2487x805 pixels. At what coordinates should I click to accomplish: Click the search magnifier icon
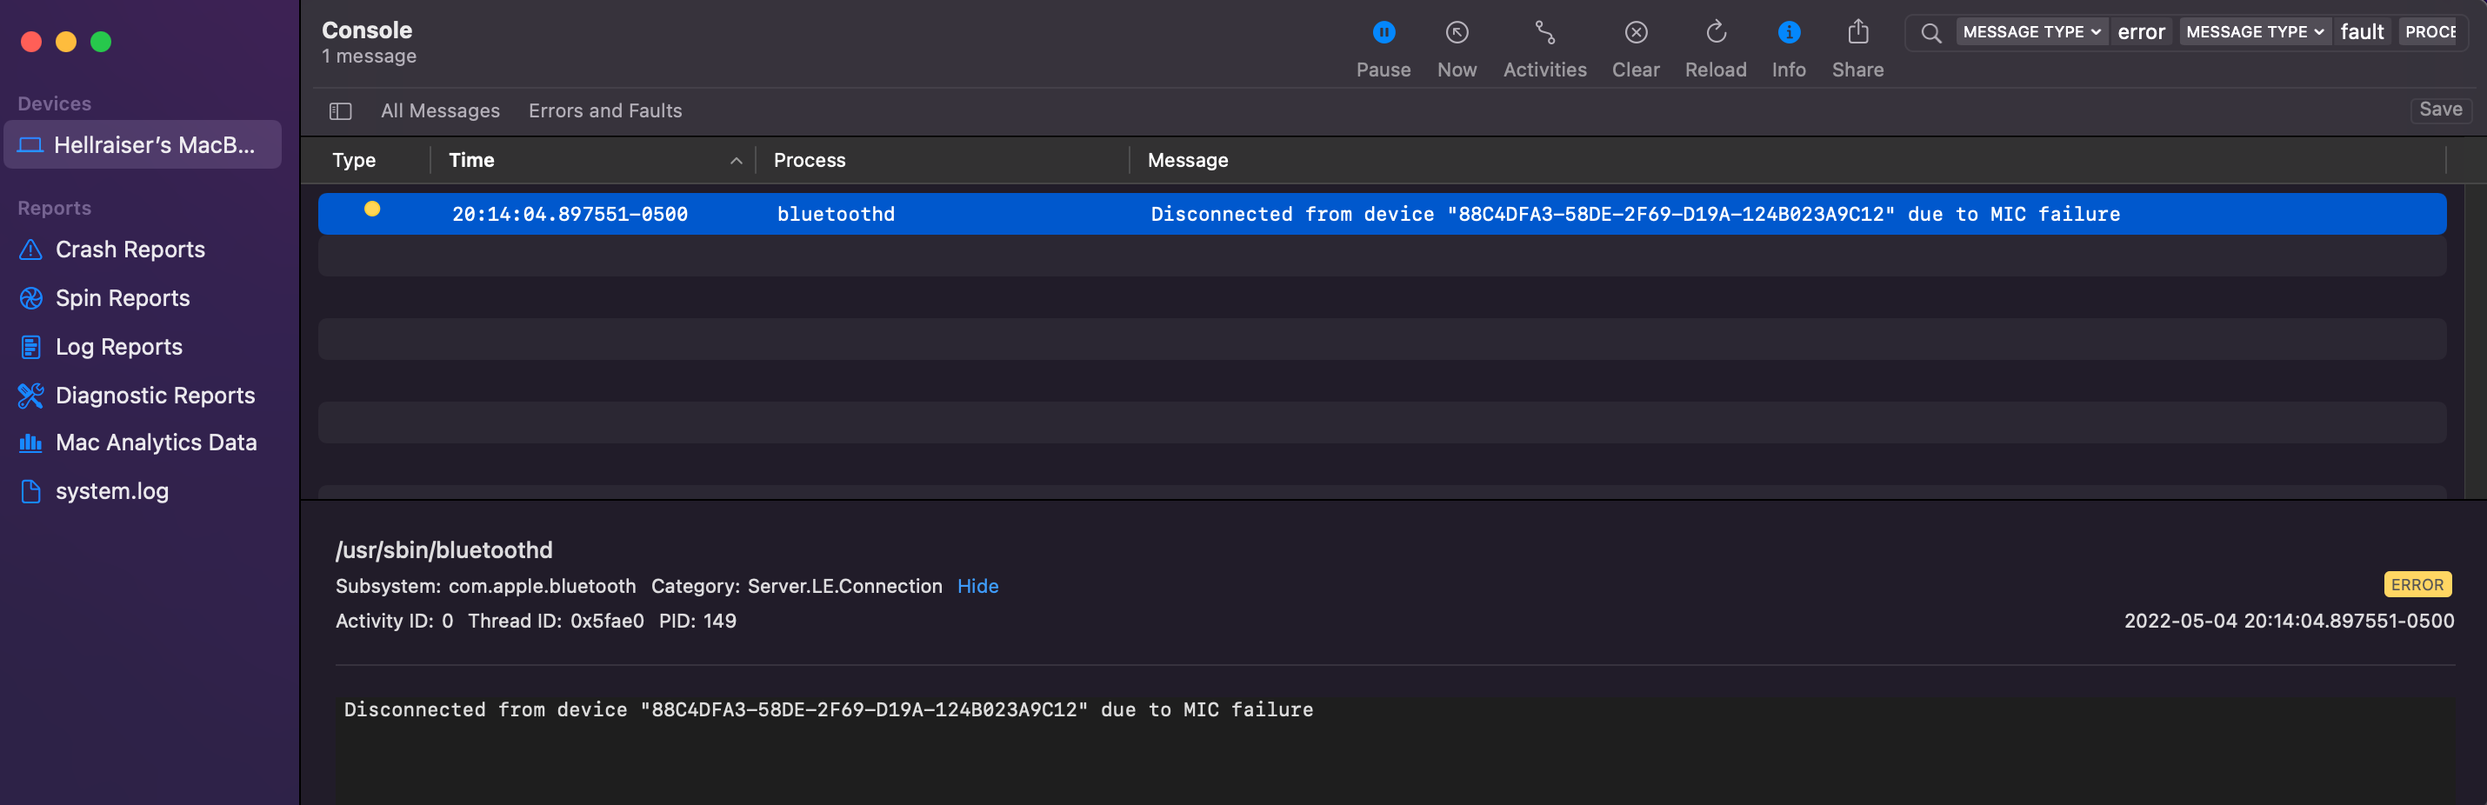(1930, 33)
